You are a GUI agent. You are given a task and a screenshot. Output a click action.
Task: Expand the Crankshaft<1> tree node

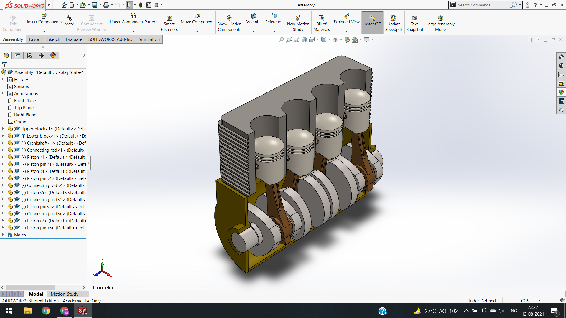tap(3, 143)
